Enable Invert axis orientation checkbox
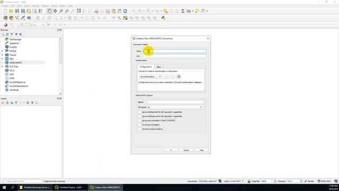Screen dimensions: 339x191 point(140,125)
